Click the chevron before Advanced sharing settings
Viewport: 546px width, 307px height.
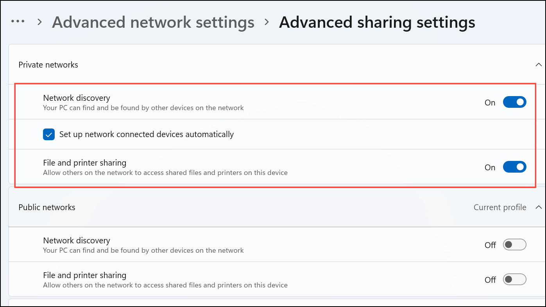pyautogui.click(x=267, y=22)
